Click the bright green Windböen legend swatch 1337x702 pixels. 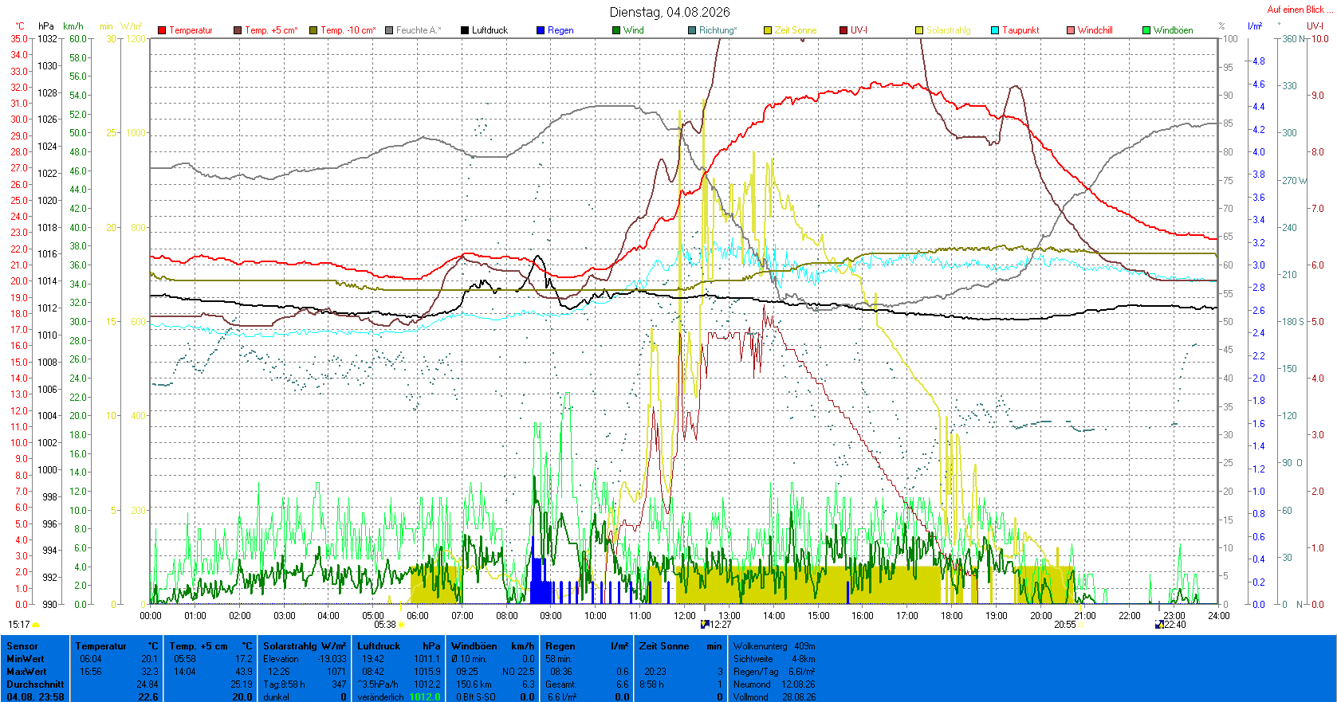pyautogui.click(x=1146, y=30)
